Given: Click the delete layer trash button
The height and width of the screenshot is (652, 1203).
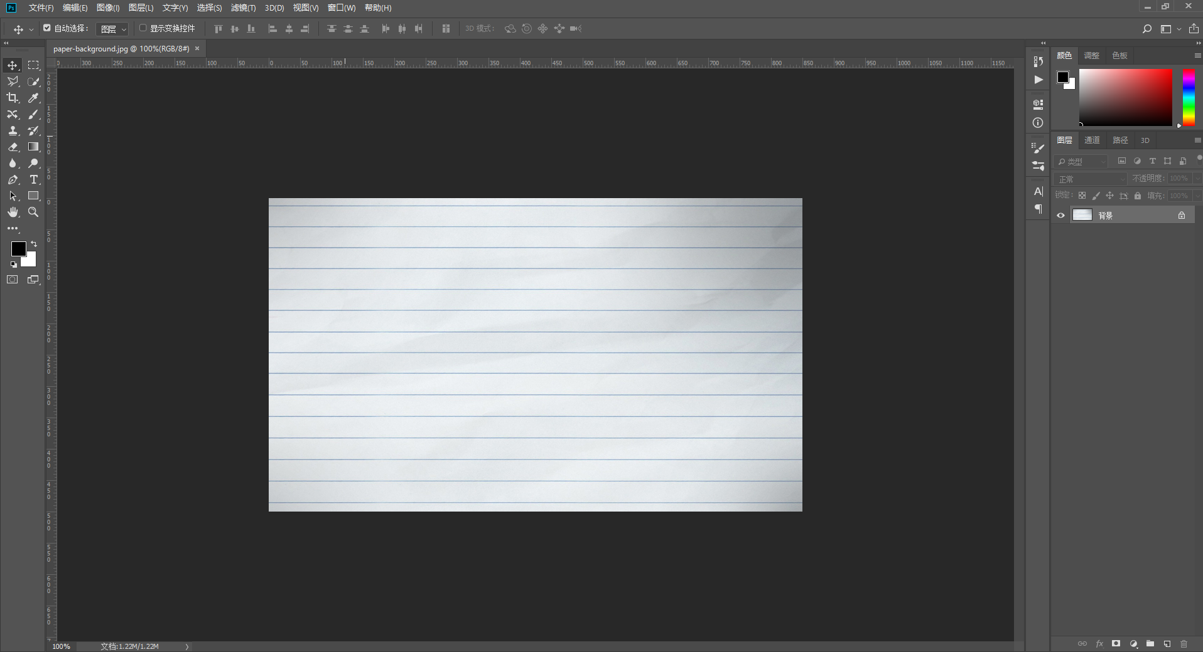Looking at the screenshot, I should 1184,644.
